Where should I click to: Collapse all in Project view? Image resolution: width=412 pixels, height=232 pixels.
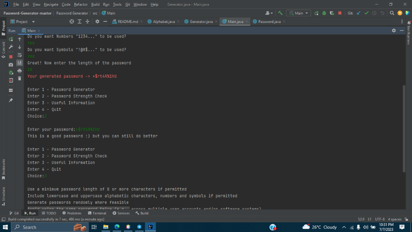(x=87, y=22)
